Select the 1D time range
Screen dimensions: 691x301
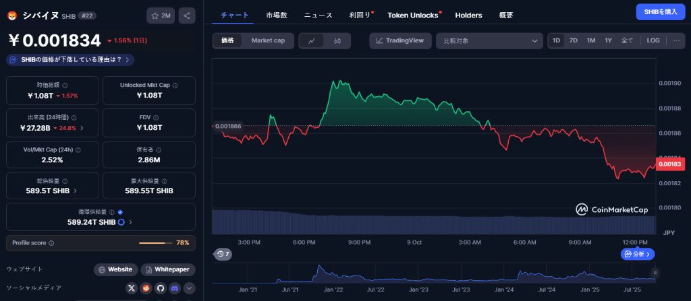[x=557, y=40]
